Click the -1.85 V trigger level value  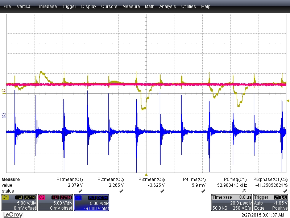(x=280, y=203)
